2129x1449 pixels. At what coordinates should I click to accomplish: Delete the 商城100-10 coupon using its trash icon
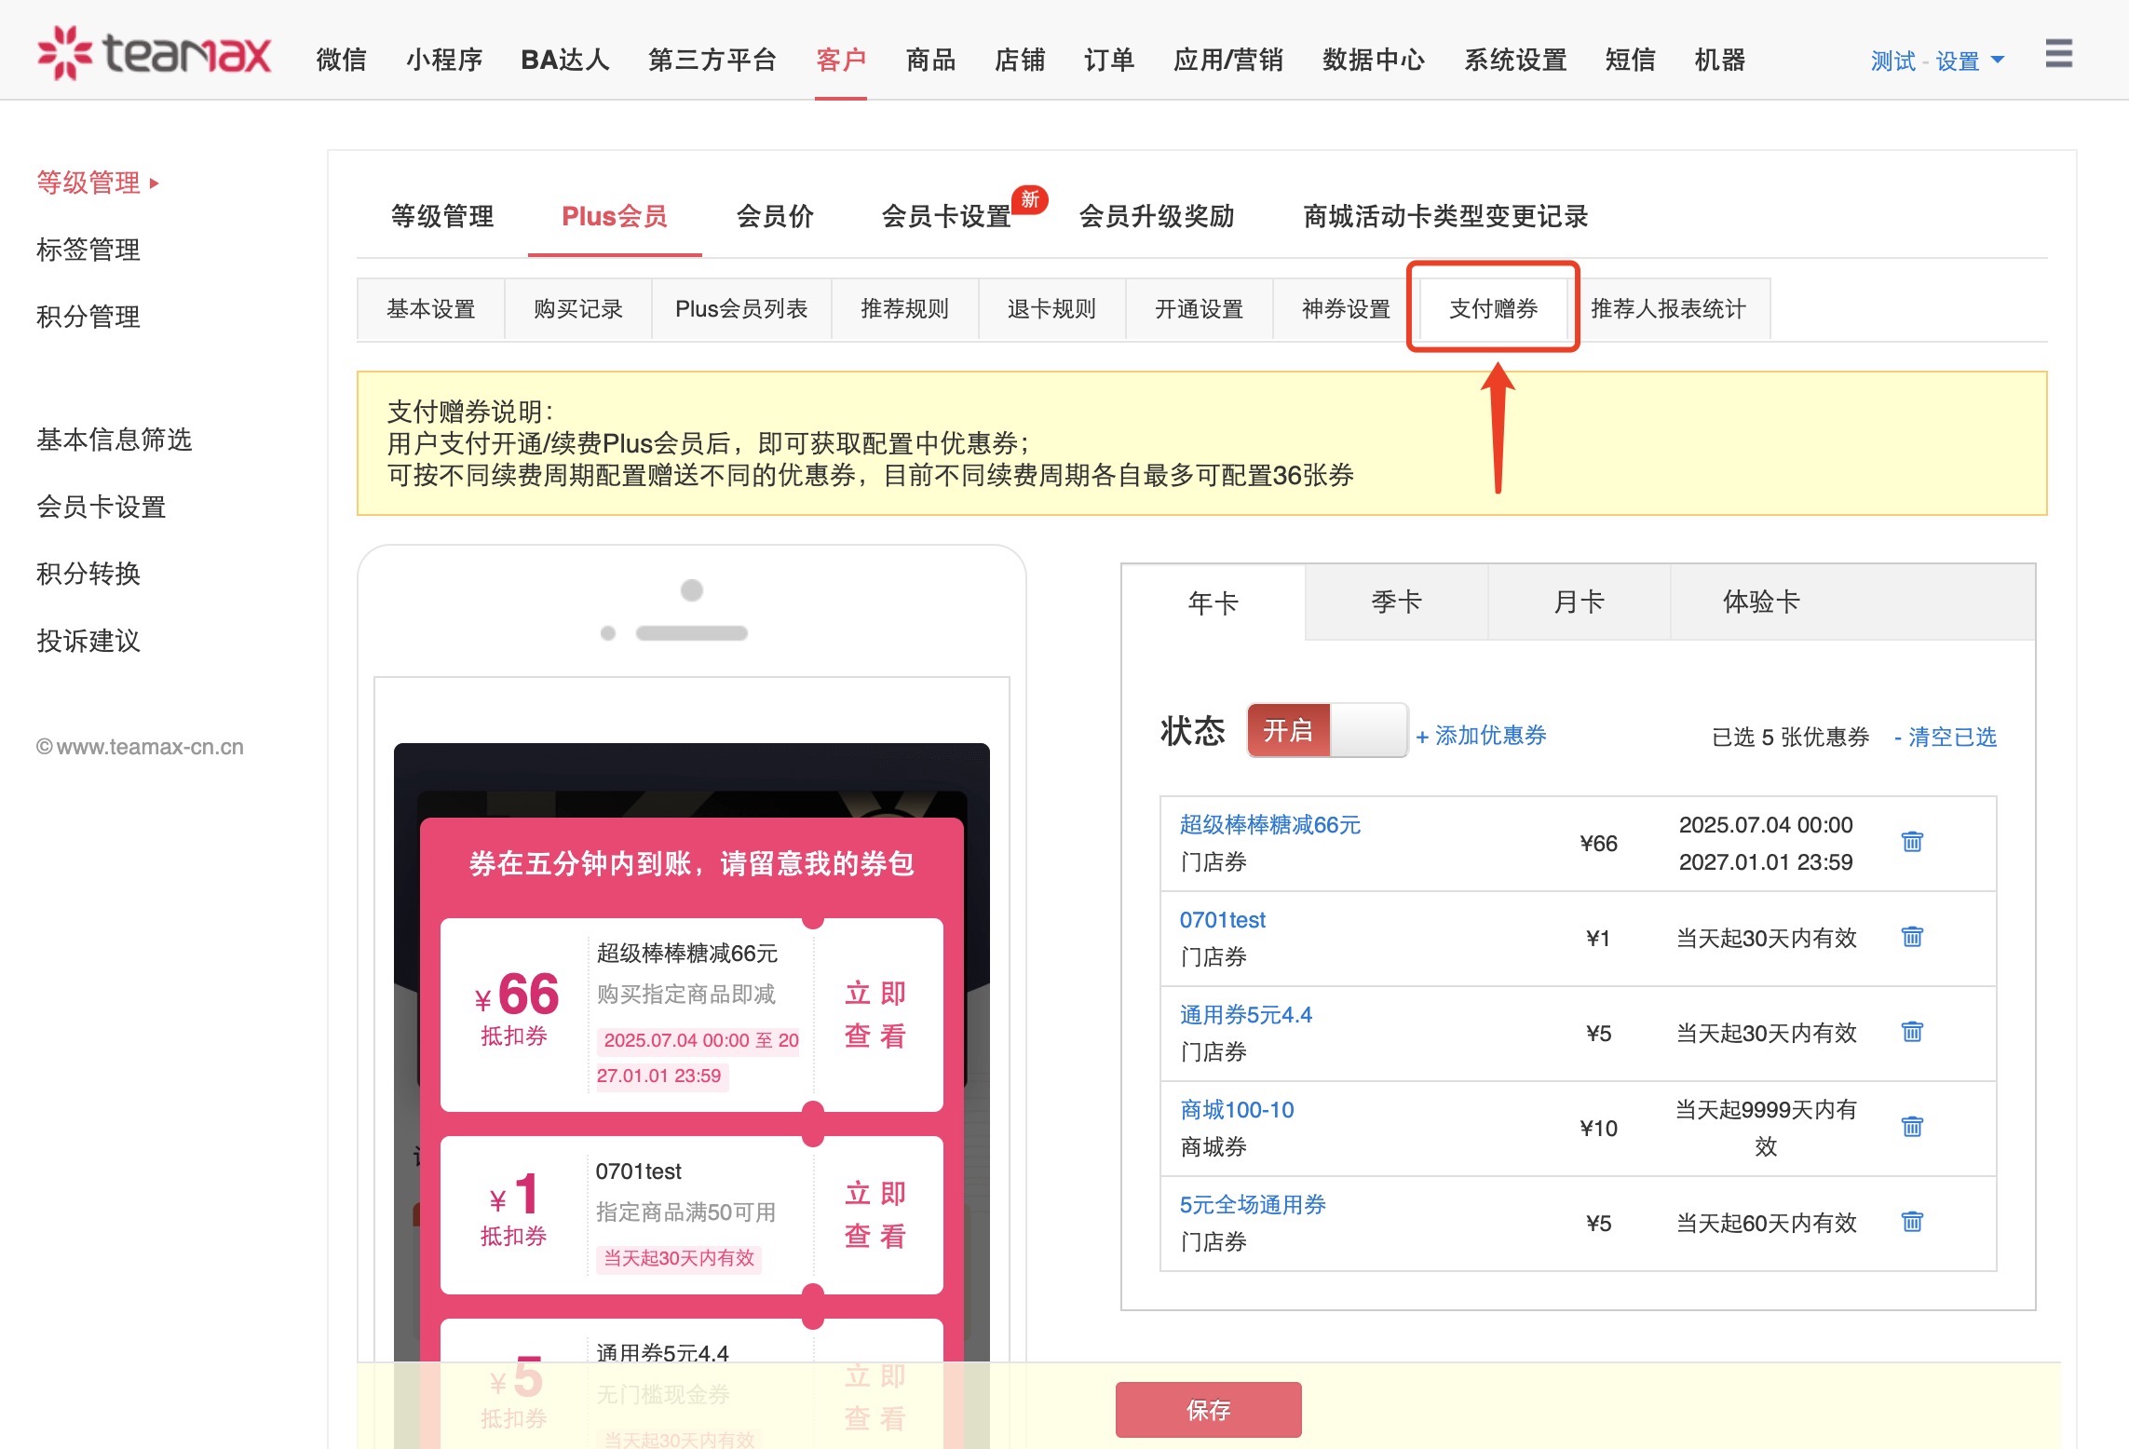(1911, 1127)
